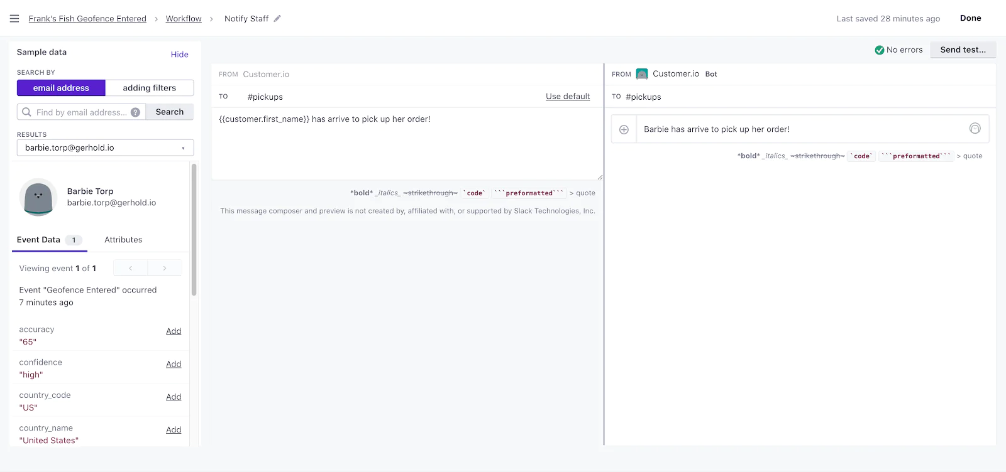Image resolution: width=1006 pixels, height=472 pixels.
Task: Switch to the Event Data tab
Action: [50, 240]
